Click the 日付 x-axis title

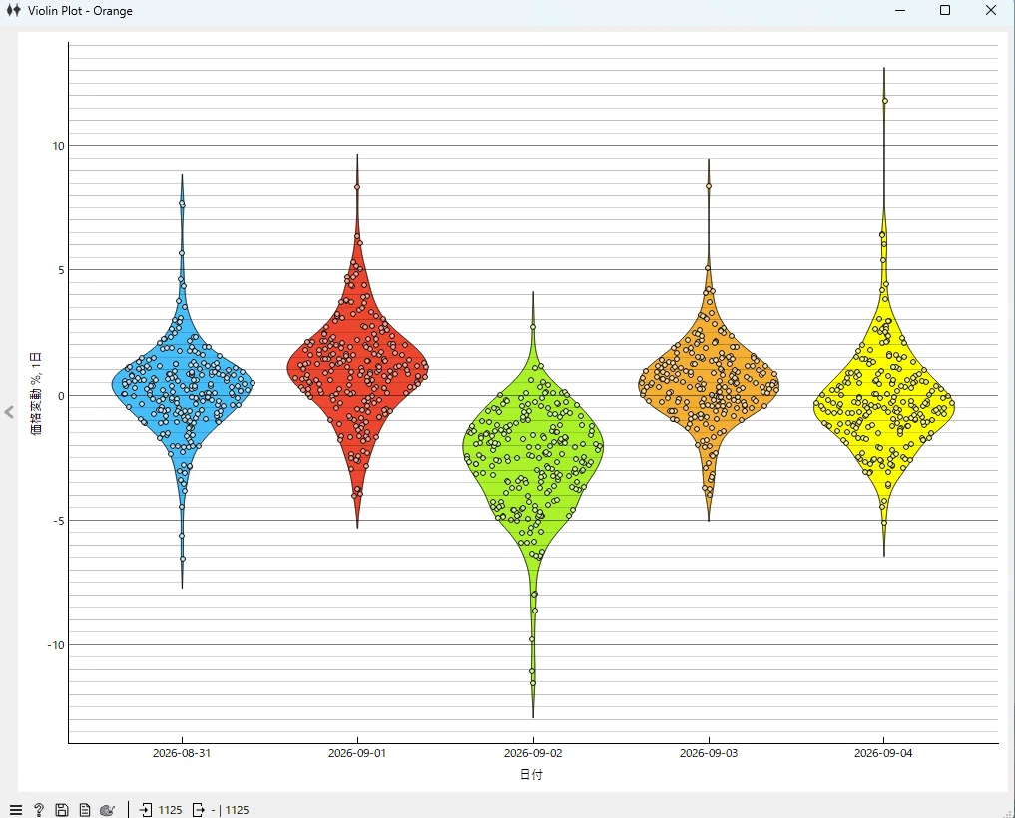531,775
